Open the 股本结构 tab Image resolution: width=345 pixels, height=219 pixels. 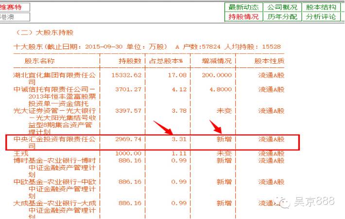coord(321,7)
